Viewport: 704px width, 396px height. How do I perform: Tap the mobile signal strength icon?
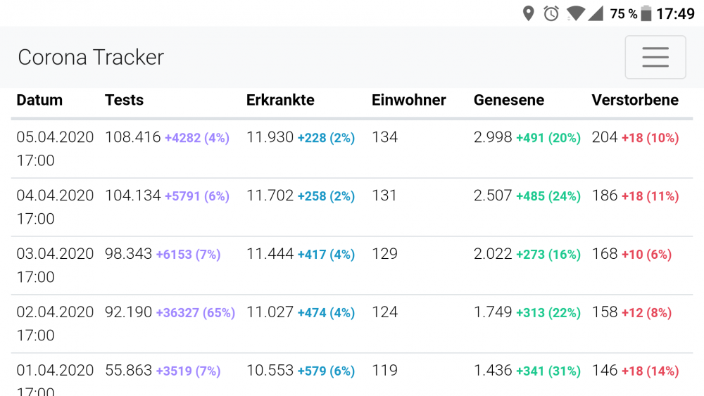[x=596, y=13]
